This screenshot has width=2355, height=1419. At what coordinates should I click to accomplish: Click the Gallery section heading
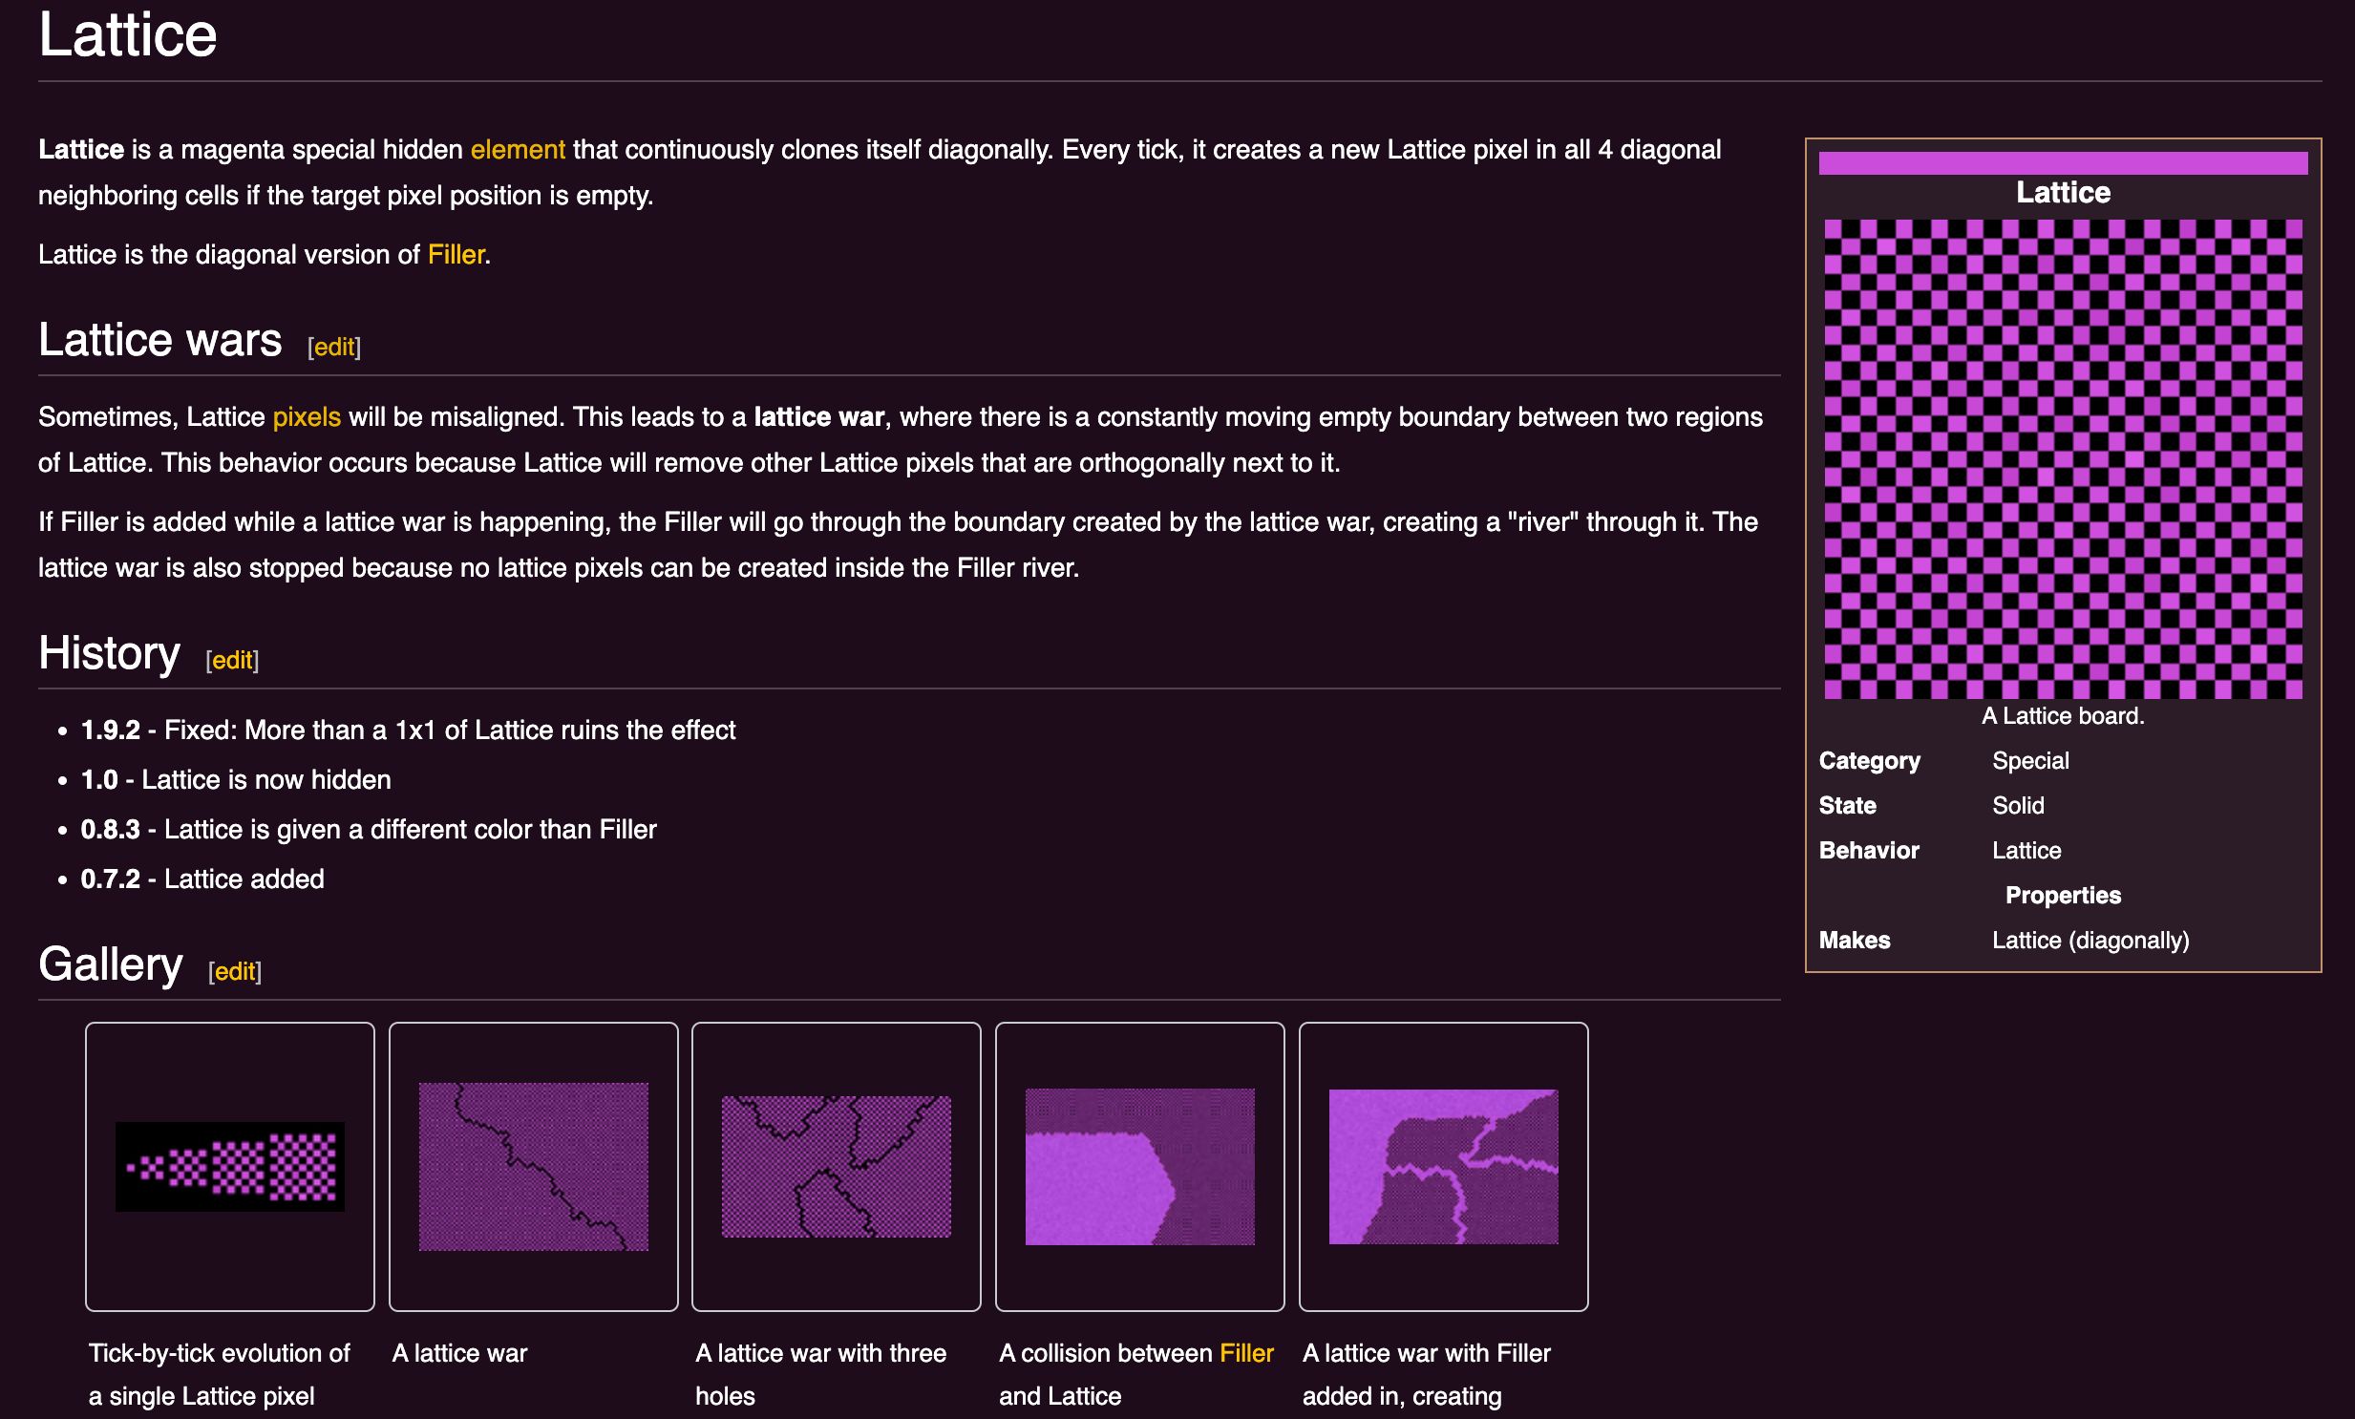[110, 964]
